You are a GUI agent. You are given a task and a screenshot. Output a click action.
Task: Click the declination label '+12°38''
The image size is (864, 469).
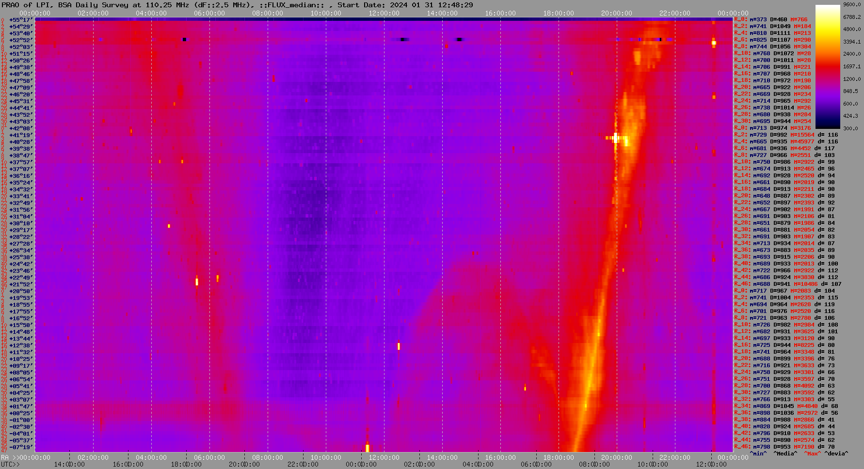[20, 345]
